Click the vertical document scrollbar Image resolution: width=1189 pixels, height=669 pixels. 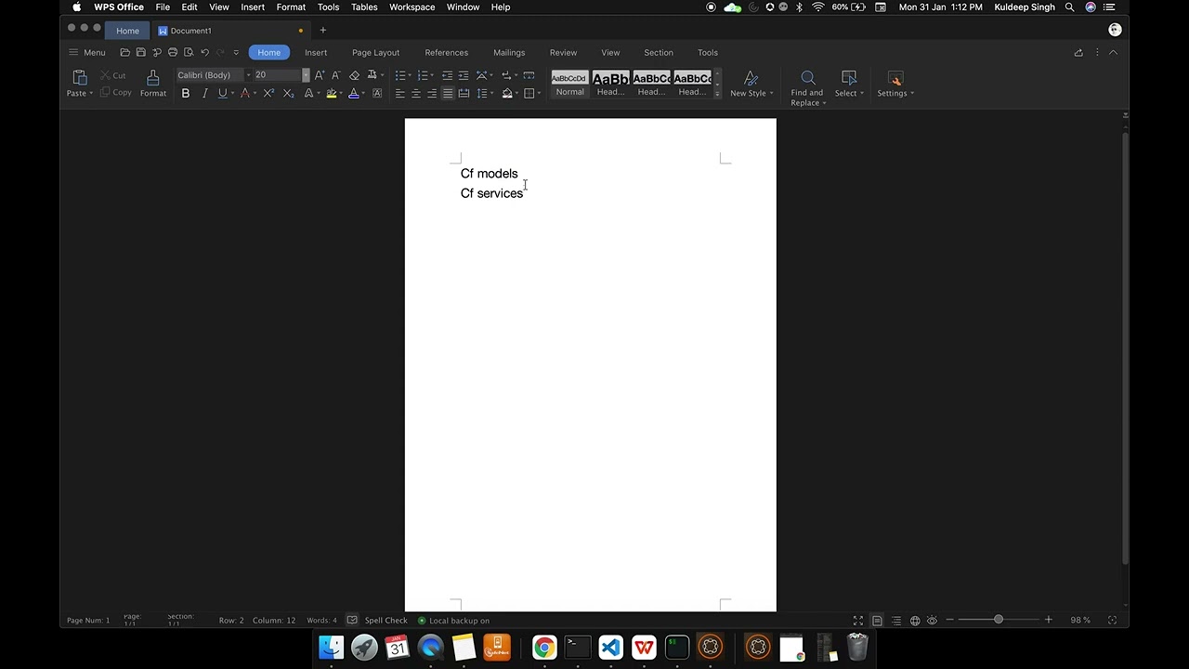[1125, 348]
